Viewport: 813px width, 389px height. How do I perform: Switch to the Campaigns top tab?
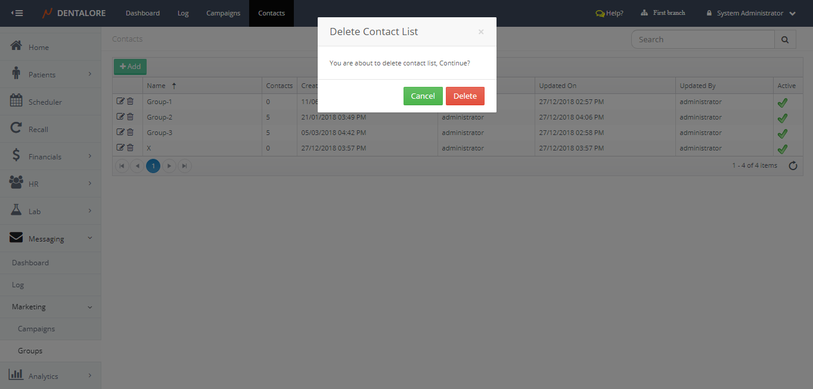[223, 13]
